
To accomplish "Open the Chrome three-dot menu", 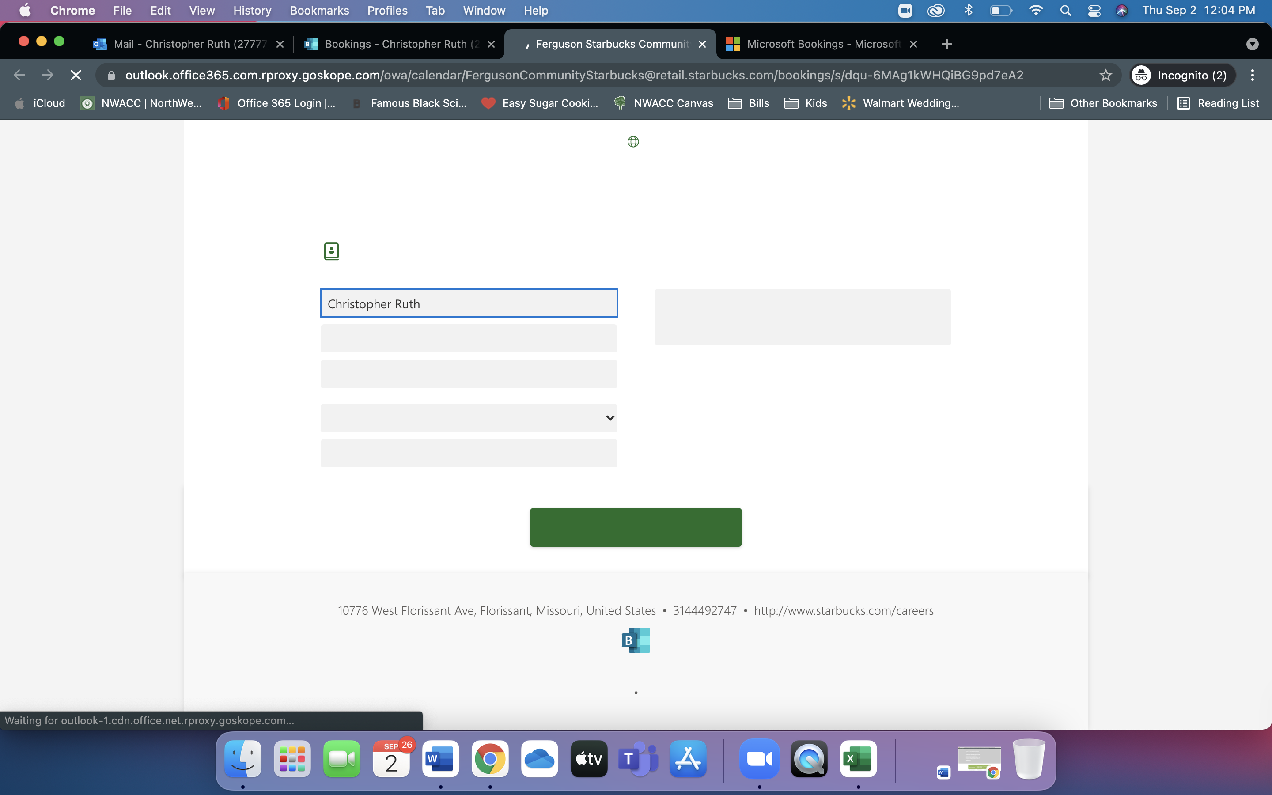I will click(1253, 75).
